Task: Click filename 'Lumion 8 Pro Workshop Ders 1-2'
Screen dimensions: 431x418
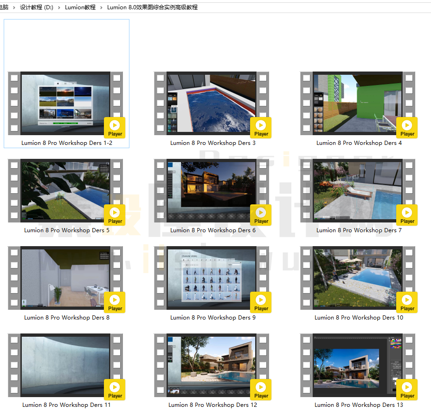Action: [67, 143]
